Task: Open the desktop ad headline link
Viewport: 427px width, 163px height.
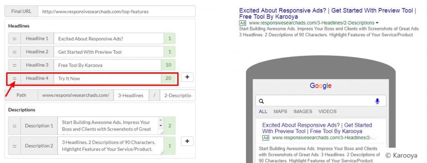Action: (x=328, y=14)
